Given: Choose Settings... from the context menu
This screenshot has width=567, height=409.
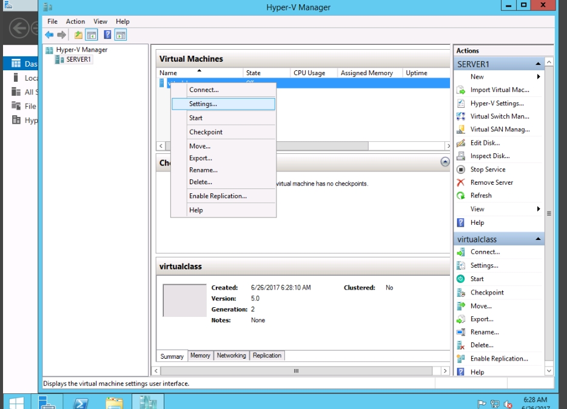Looking at the screenshot, I should point(203,104).
